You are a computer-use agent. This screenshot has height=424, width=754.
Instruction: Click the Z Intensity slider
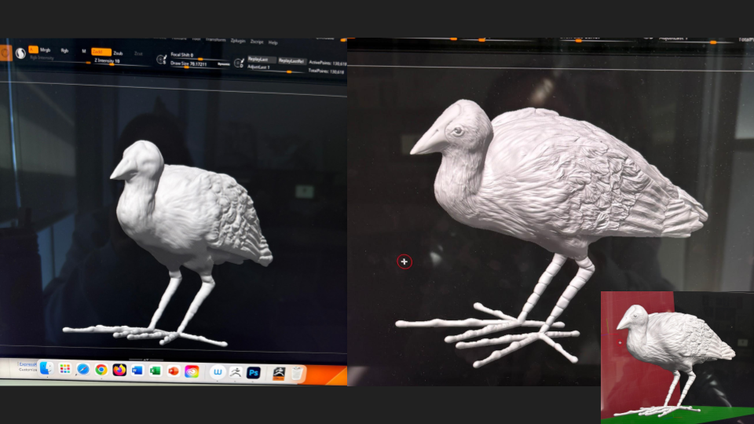[x=121, y=62]
